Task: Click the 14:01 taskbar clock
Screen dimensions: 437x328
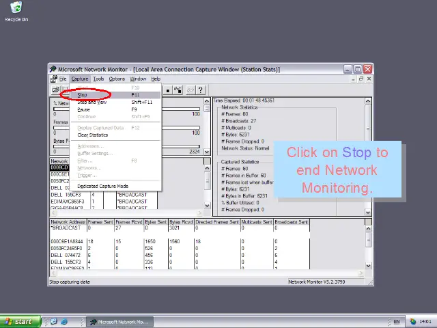Action: point(425,322)
